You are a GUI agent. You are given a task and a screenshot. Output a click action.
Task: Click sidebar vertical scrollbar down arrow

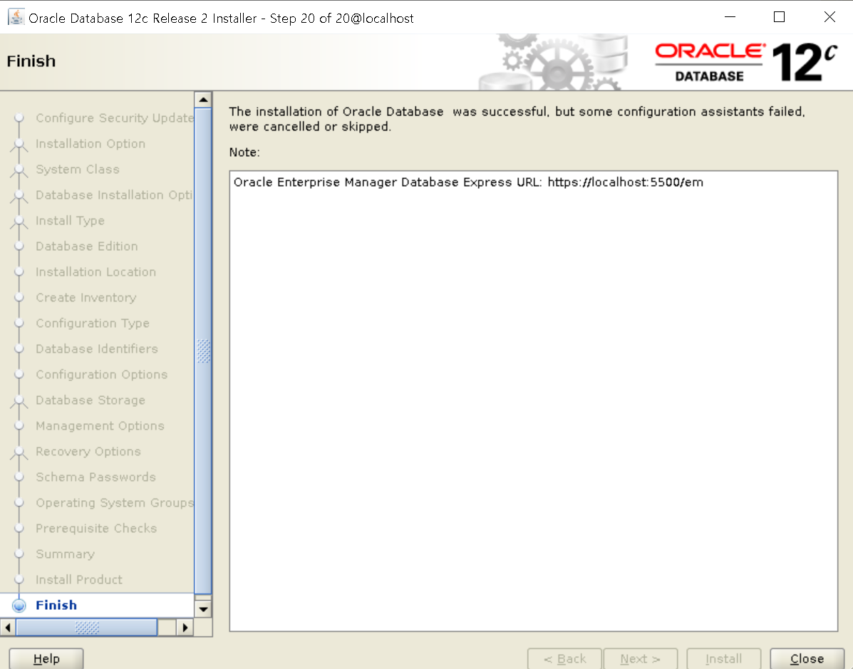[x=203, y=609]
